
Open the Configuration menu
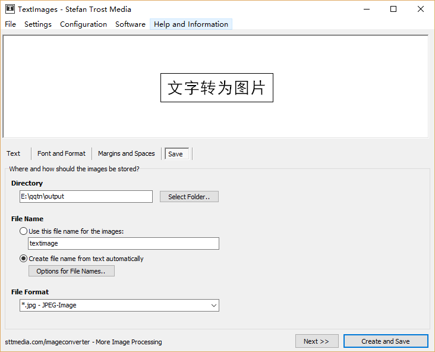[83, 24]
